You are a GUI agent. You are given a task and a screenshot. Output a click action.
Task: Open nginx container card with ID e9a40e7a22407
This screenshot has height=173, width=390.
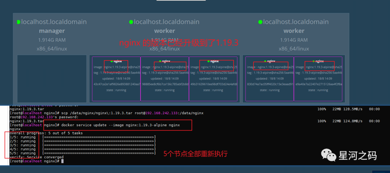point(318,79)
